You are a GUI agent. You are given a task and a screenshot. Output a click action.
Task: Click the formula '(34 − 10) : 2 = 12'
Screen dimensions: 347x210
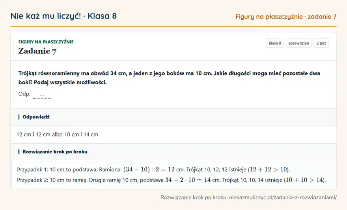point(149,169)
